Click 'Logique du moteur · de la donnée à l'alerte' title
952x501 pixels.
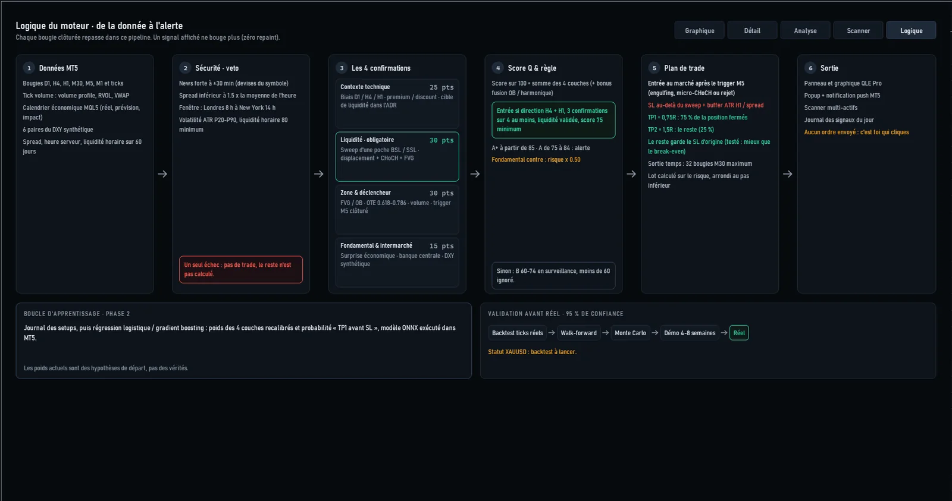pyautogui.click(x=99, y=26)
